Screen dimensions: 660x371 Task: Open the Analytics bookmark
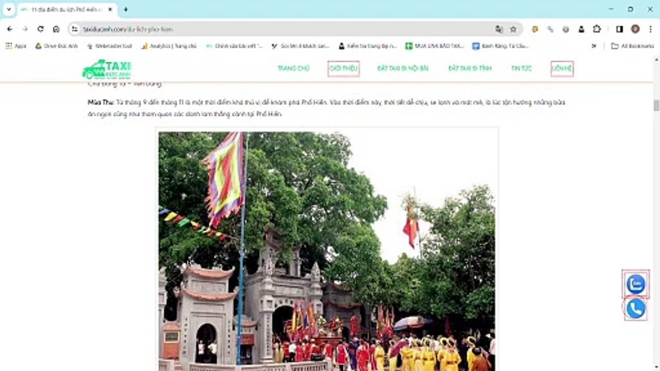pyautogui.click(x=169, y=46)
